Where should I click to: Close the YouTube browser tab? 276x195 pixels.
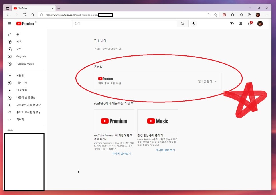pyautogui.click(x=53, y=8)
